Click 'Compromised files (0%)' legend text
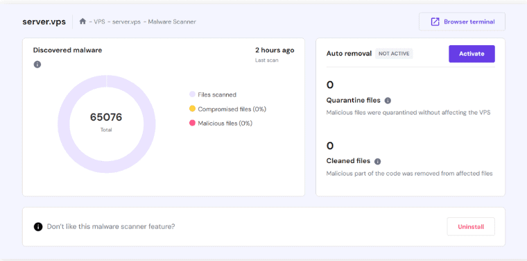 click(x=232, y=109)
